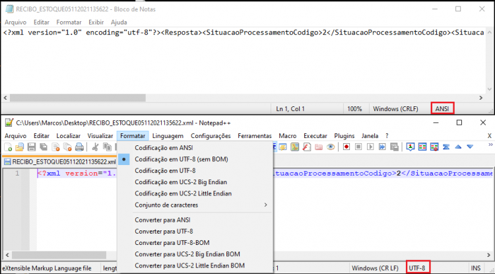Open Configurações menu
This screenshot has width=495, height=274.
(x=211, y=136)
